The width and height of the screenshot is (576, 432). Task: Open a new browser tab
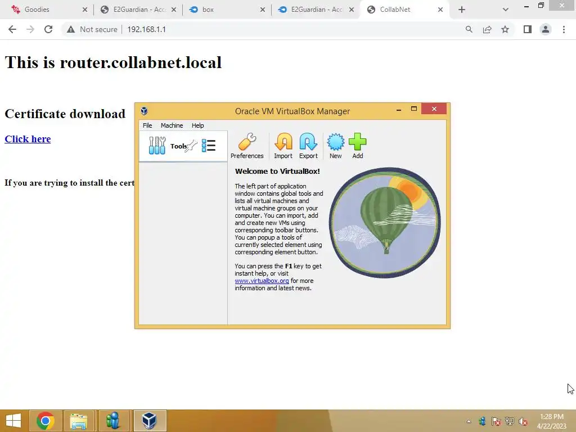click(x=462, y=10)
